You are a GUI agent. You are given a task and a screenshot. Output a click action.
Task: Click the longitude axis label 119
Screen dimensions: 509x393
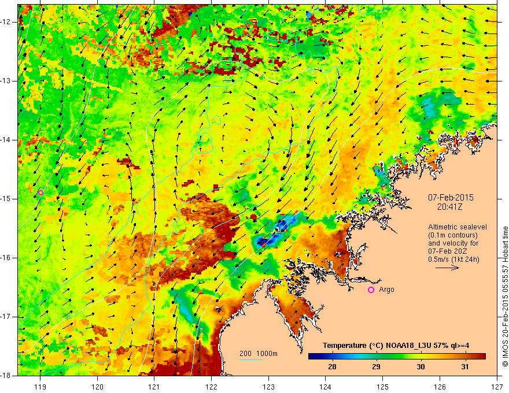(40, 387)
